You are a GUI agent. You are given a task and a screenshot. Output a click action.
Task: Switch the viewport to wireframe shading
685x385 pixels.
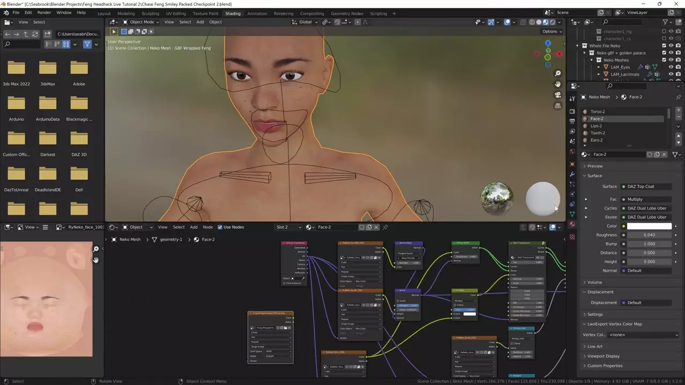531,22
